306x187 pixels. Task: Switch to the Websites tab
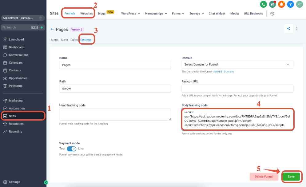tap(86, 14)
